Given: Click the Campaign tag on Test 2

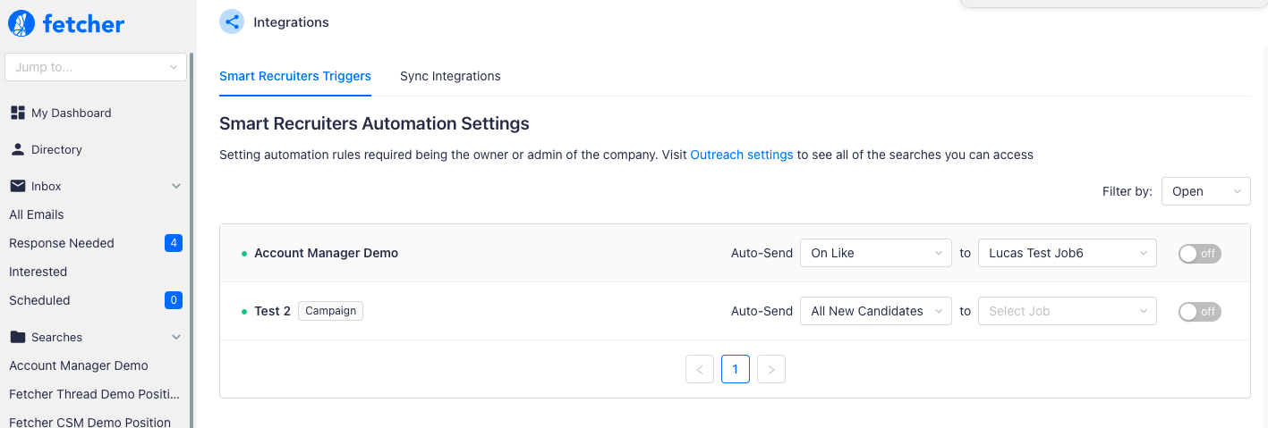Looking at the screenshot, I should tap(330, 311).
